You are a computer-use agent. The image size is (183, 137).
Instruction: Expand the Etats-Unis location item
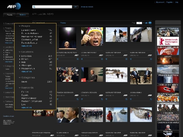click(20, 56)
